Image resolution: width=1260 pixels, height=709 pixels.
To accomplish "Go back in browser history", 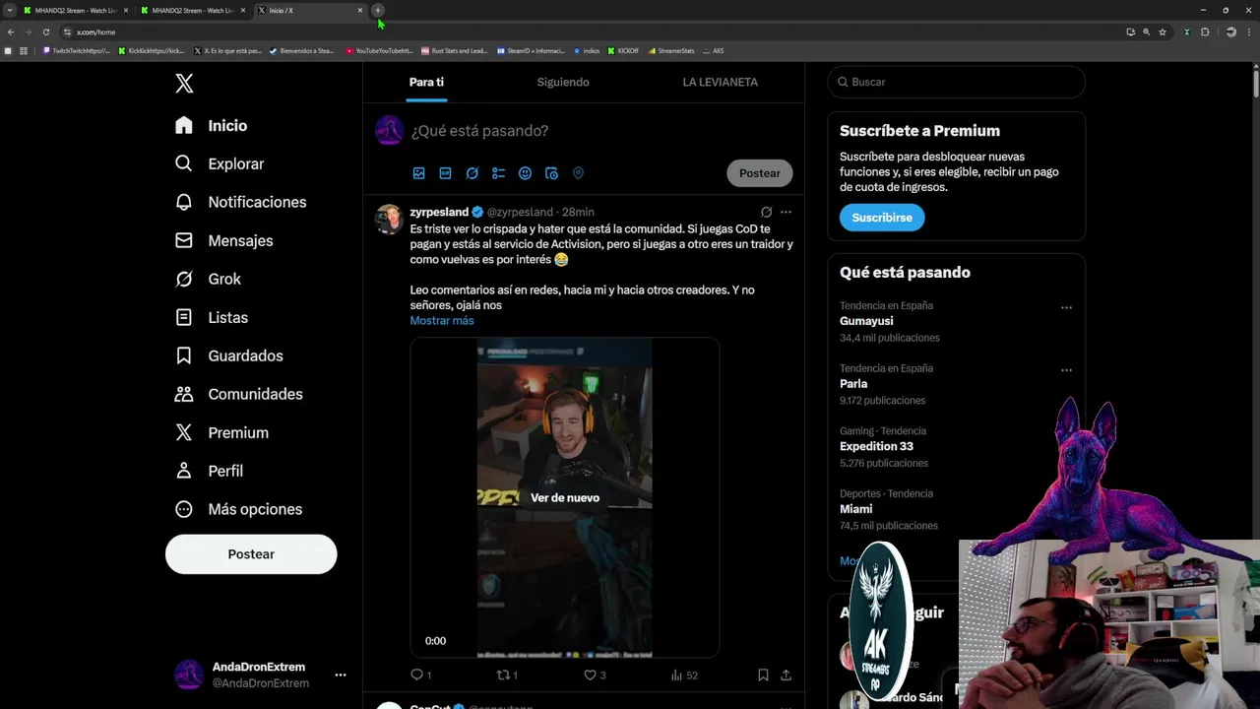I will pos(11,32).
